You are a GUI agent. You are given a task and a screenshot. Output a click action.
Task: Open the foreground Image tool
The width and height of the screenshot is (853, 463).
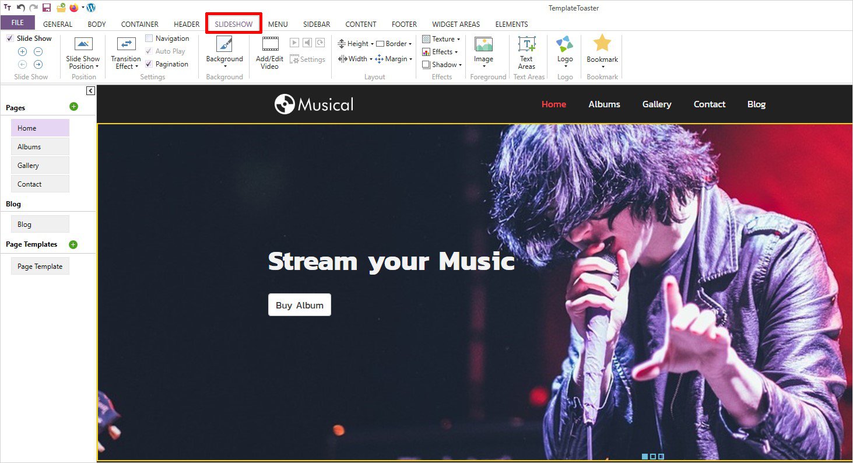[483, 44]
